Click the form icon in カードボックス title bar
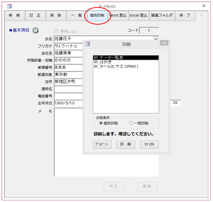 click(9, 6)
